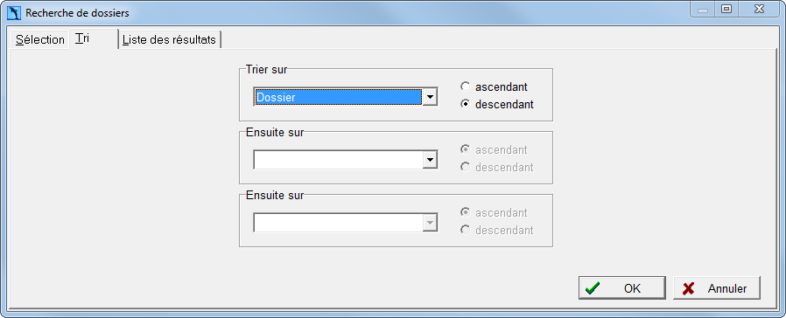The width and height of the screenshot is (786, 318).
Task: Click the application icon in the title bar
Action: pos(14,13)
